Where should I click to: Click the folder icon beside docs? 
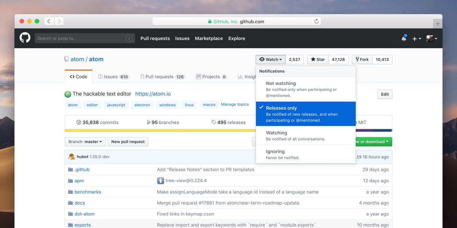70,203
